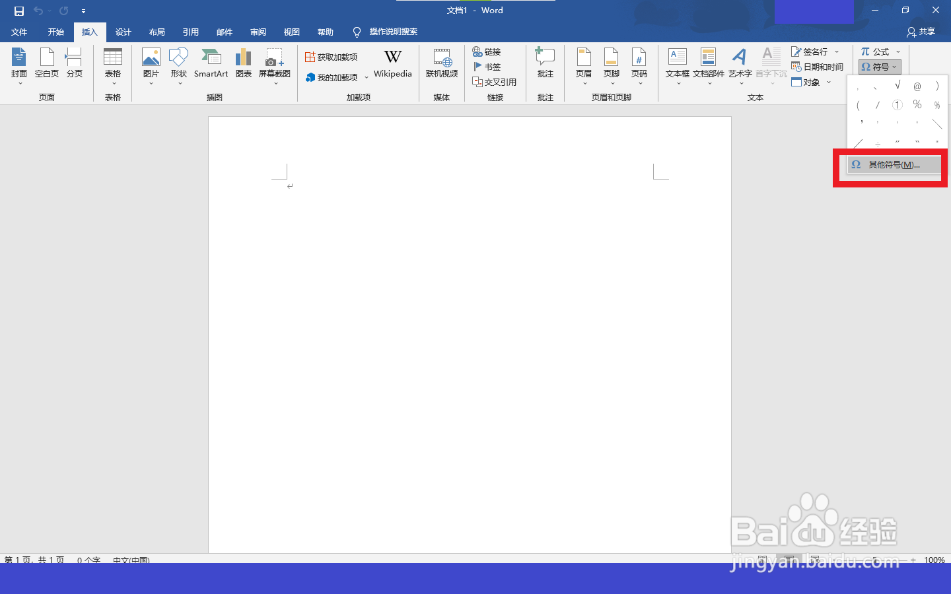The image size is (951, 594).
Task: Click 签名行 signature line button
Action: tap(810, 51)
